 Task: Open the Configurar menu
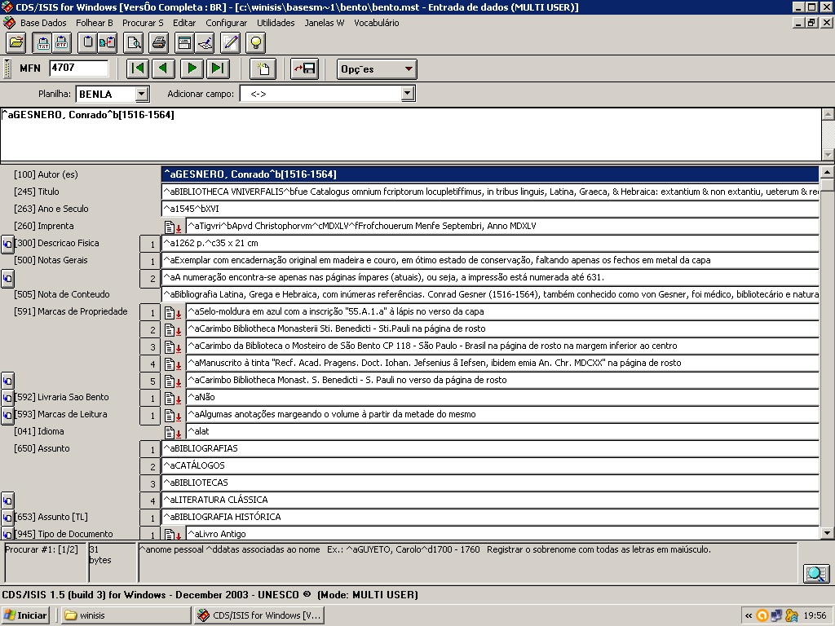point(226,23)
